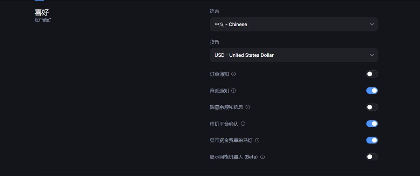
Task: Turn off the 音频通知 toggle
Action: [x=372, y=91]
